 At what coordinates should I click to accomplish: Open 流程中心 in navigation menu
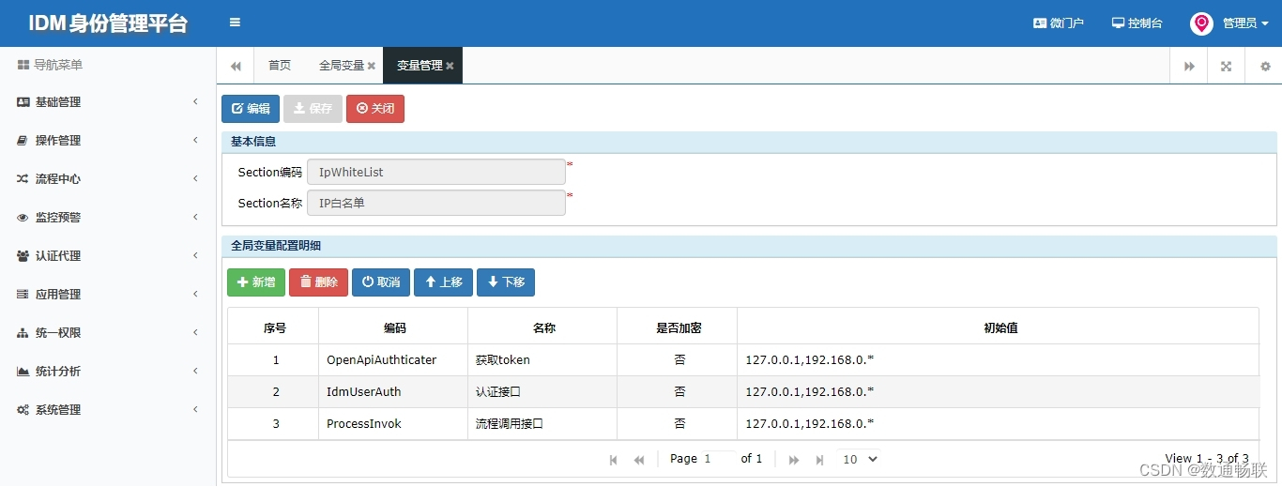[58, 178]
